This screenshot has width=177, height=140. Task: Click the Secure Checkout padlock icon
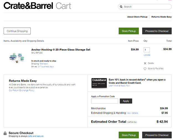coord(5,133)
